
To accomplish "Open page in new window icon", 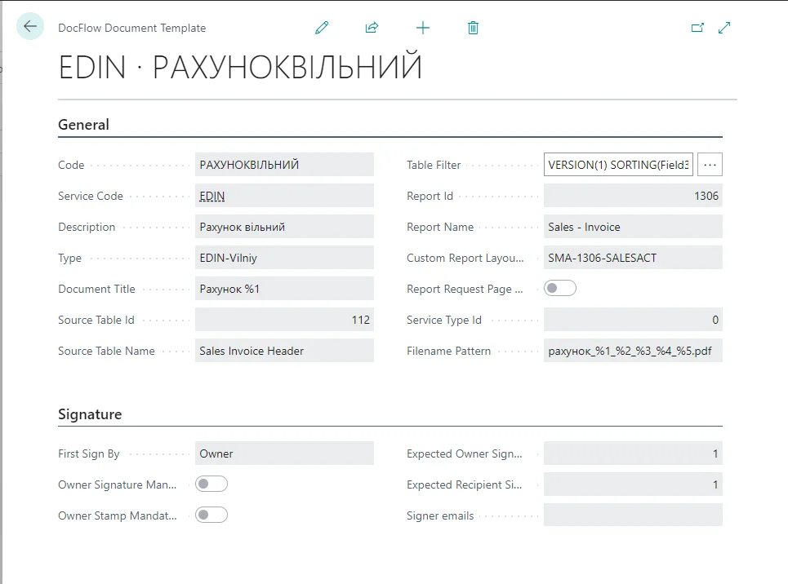I will tap(697, 28).
